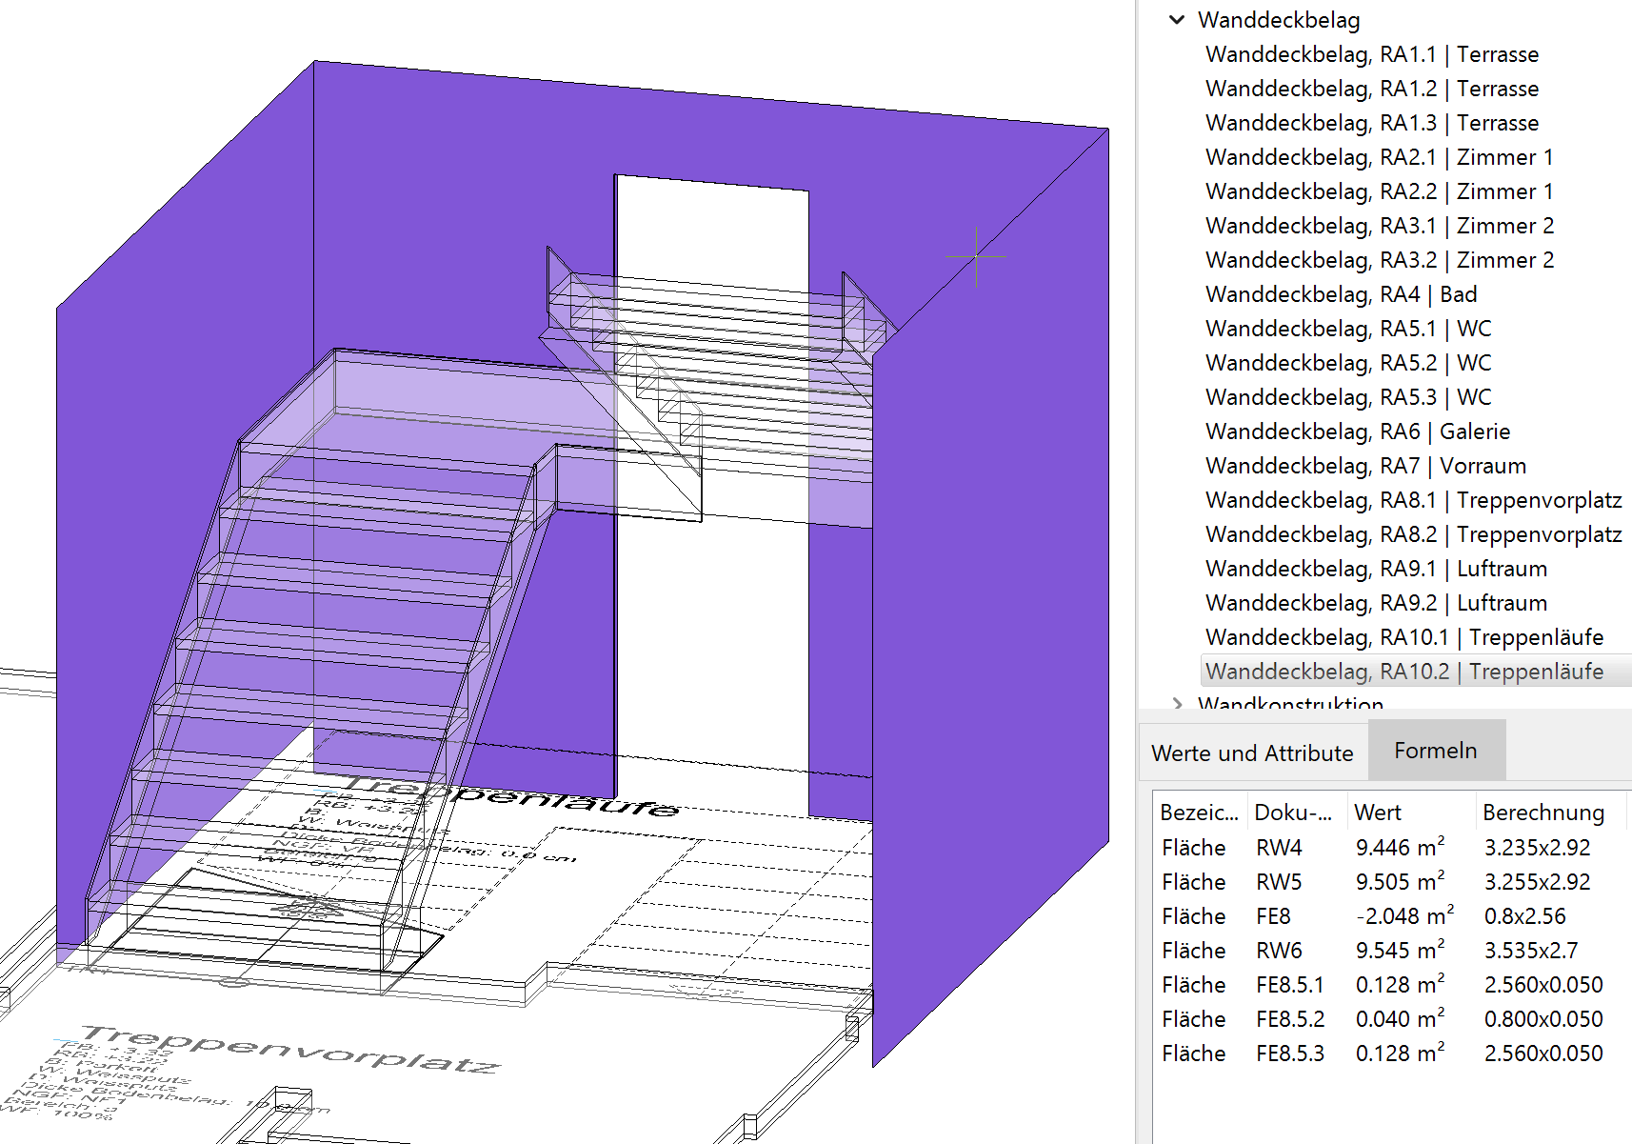Select Wanddeckbelag, RA4 | Bad

(1342, 294)
